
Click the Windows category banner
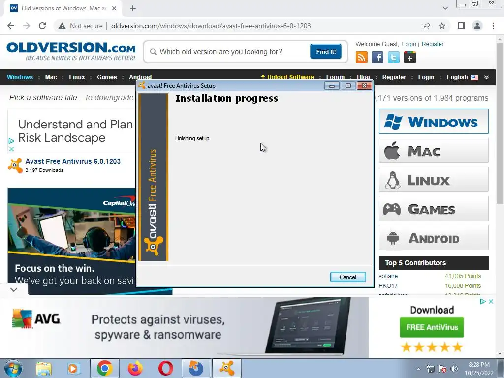coord(434,122)
